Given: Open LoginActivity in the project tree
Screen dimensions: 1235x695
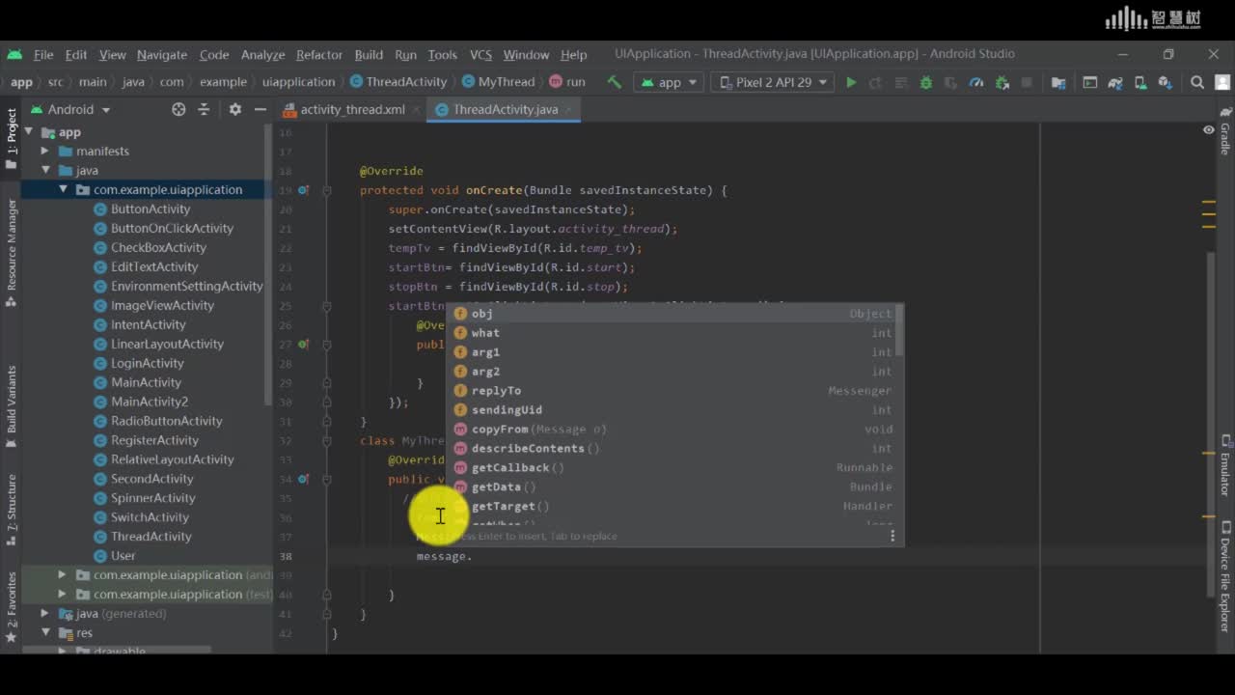Looking at the screenshot, I should pos(147,363).
